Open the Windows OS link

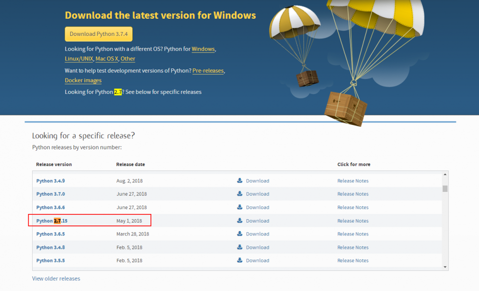point(203,49)
